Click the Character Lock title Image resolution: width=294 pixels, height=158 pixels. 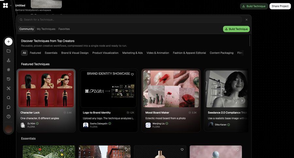[x=30, y=113]
